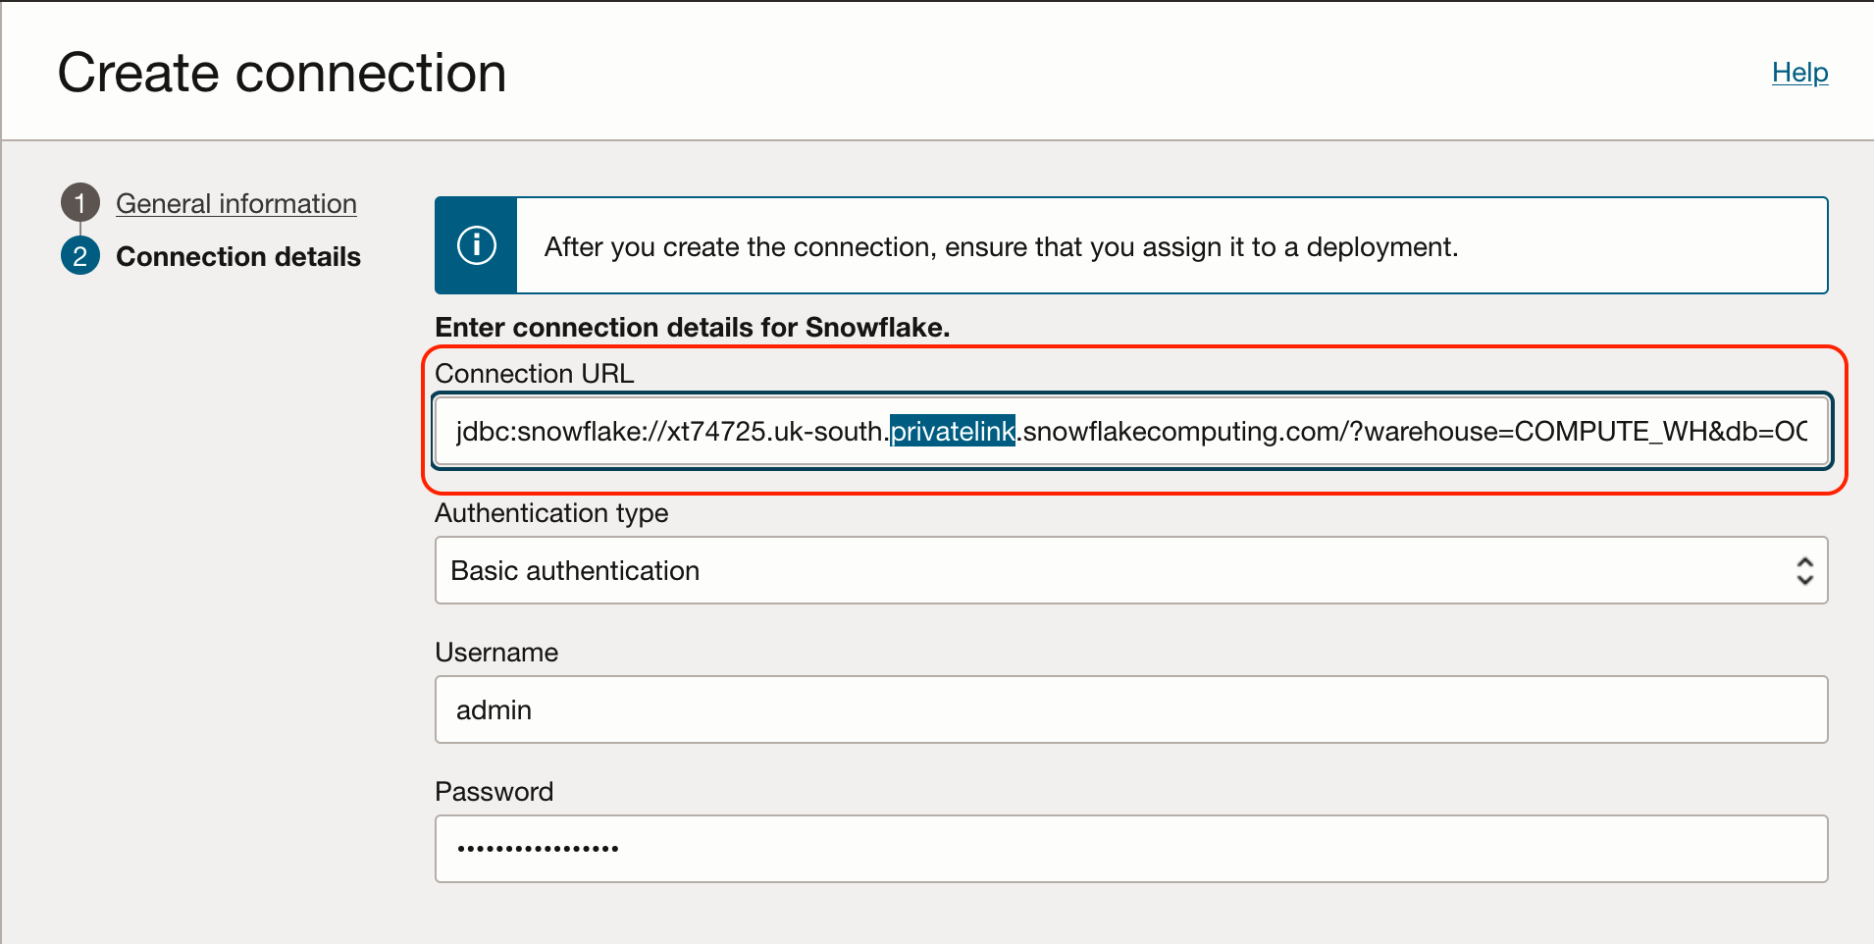Screen dimensions: 1874x944
Task: Click the info icon in the banner
Action: tap(476, 245)
